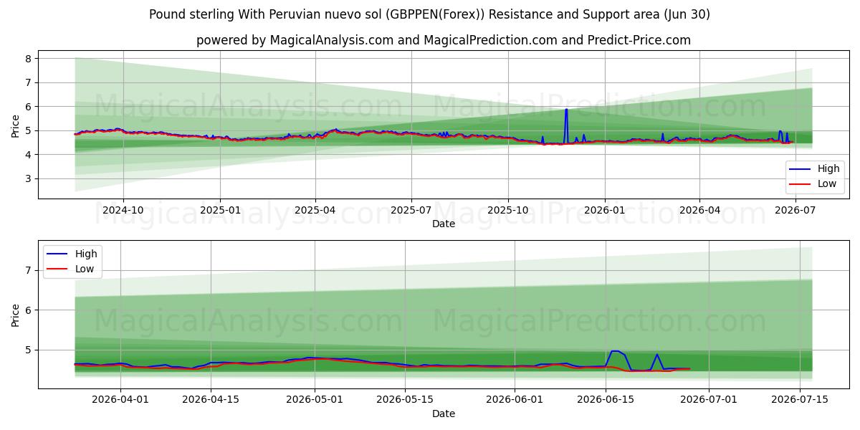Click the 2026-04-01 tick label on the bottom chart
860x430 pixels.
pos(120,400)
